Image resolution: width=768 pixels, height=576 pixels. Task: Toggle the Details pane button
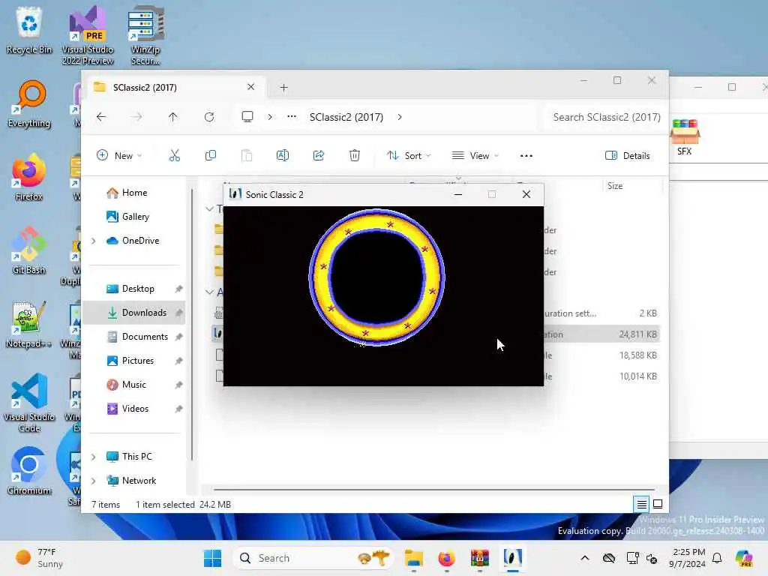point(628,156)
